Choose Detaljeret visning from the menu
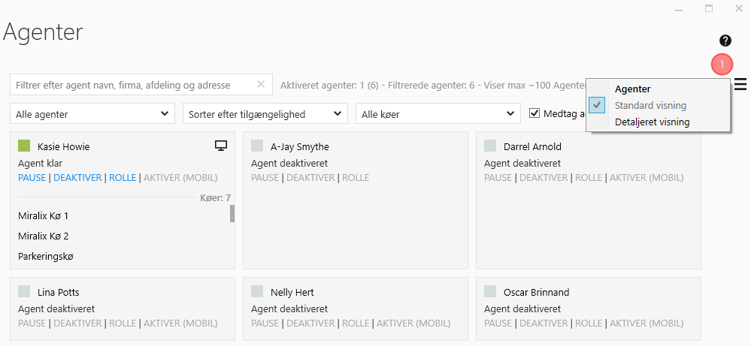 point(652,122)
